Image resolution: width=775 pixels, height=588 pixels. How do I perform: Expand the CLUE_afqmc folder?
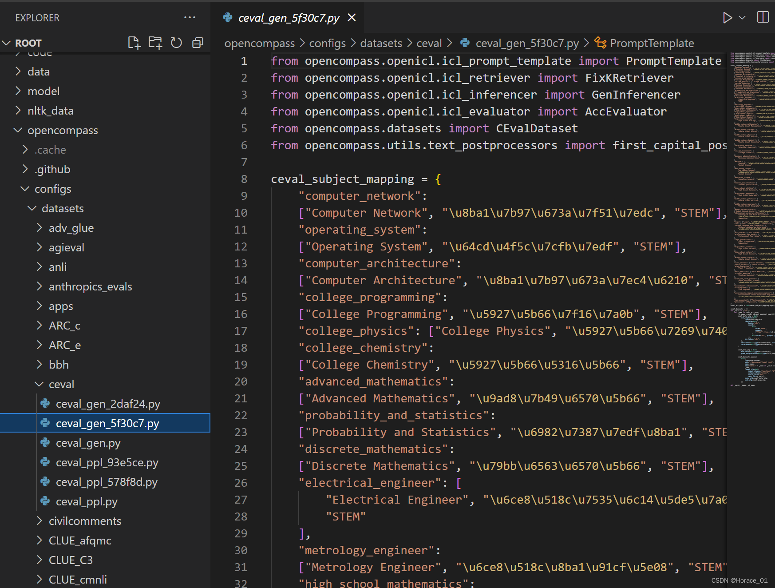(80, 540)
